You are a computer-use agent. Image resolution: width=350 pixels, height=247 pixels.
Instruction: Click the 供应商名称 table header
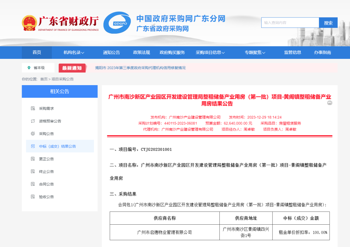pyautogui.click(x=165, y=218)
